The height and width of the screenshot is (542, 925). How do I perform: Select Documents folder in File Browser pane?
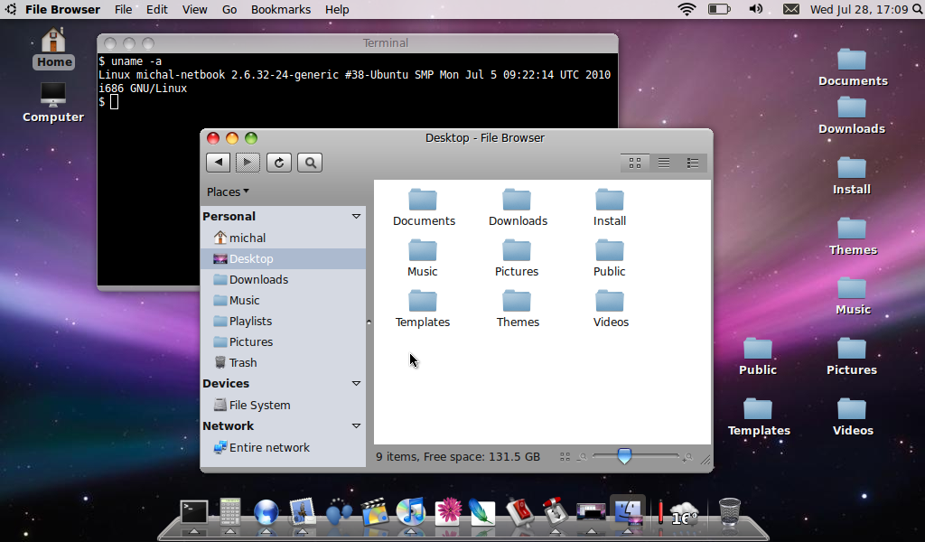425,208
